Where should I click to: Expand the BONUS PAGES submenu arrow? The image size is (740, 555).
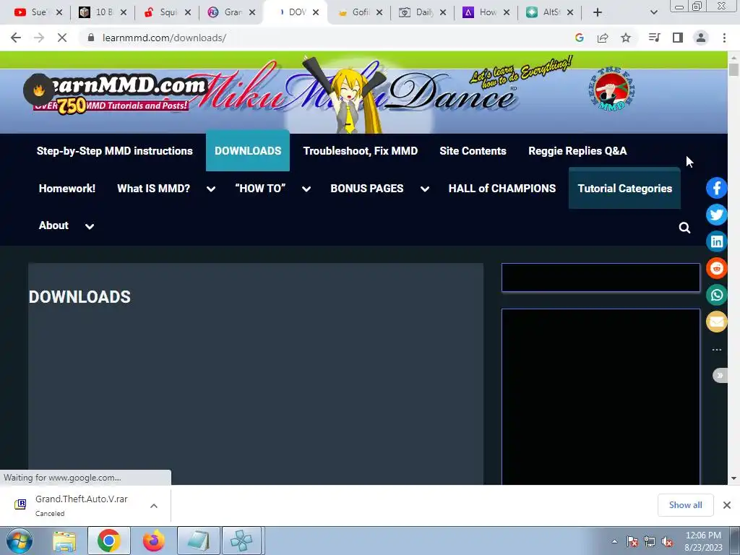coord(425,189)
